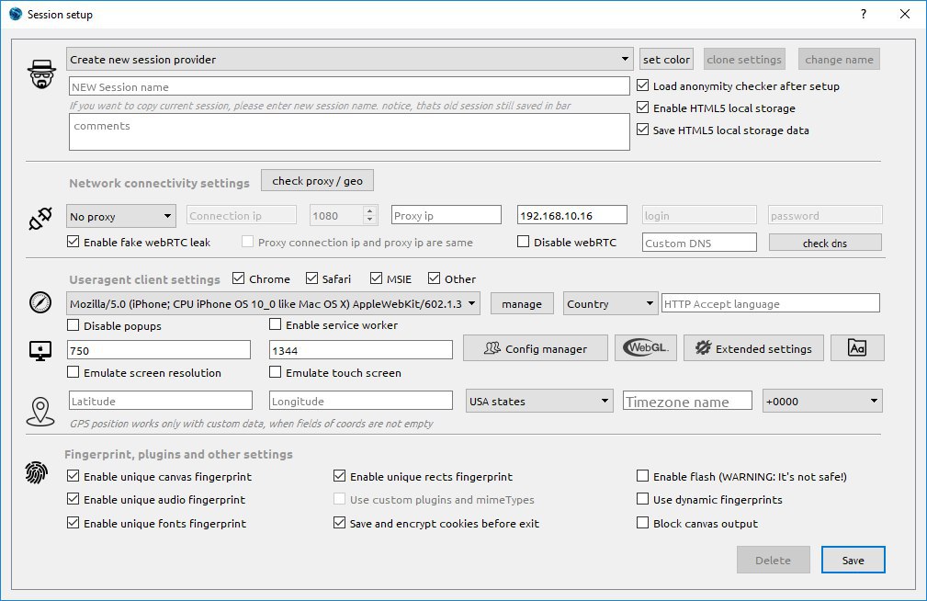Click the clone settings button
The image size is (927, 601).
point(744,59)
